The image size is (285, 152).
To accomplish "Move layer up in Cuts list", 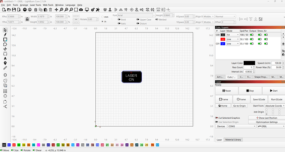I will [283, 34].
